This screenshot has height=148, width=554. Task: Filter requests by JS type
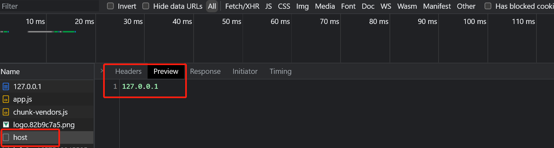pos(268,6)
